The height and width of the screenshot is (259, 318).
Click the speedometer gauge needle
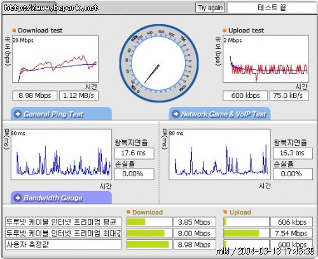(x=152, y=74)
